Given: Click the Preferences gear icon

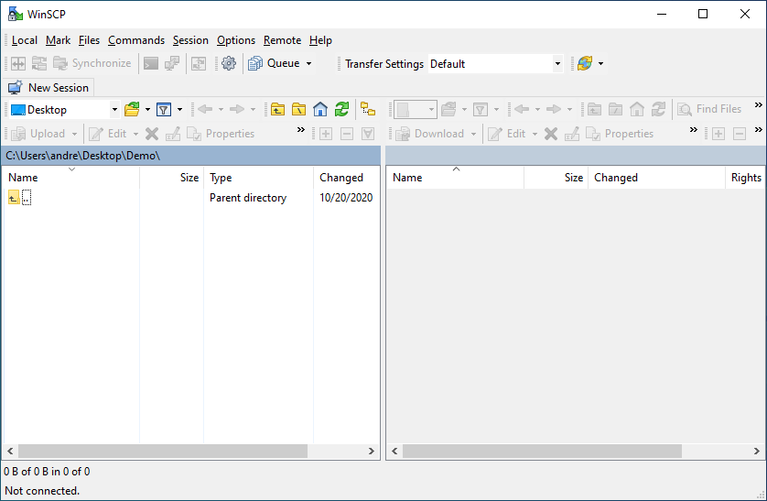Looking at the screenshot, I should (229, 63).
